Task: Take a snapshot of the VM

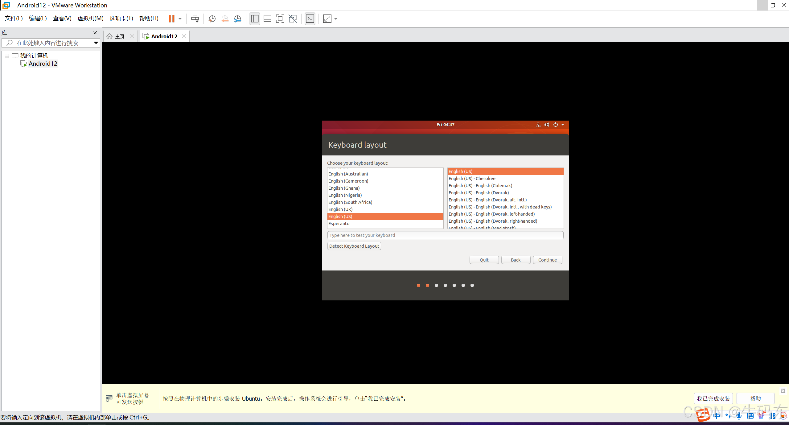Action: click(212, 19)
